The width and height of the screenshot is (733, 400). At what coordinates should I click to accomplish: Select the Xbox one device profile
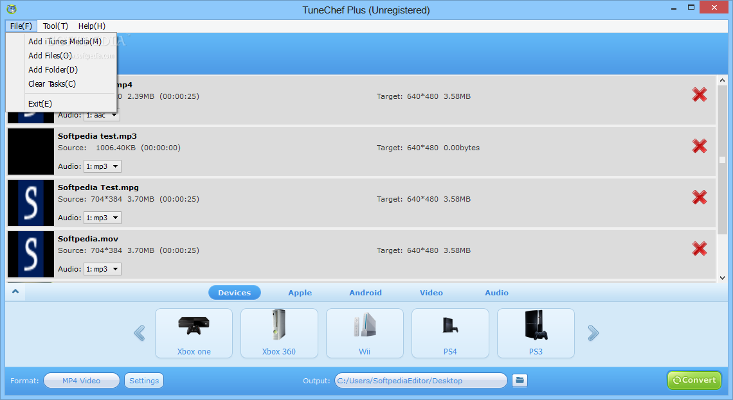[x=194, y=333]
